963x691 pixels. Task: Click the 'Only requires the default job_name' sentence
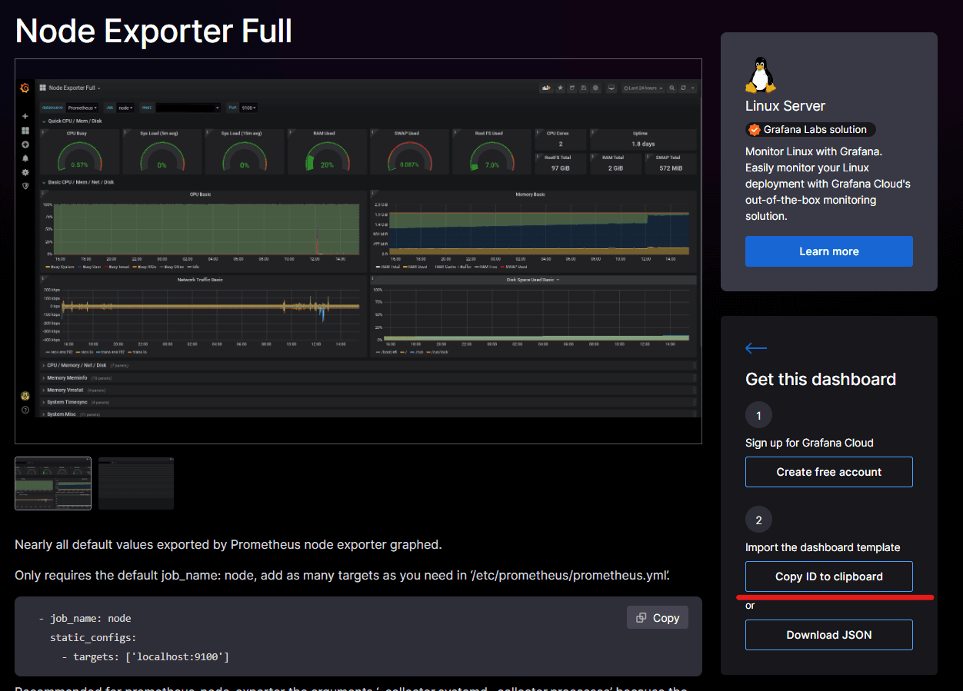[x=342, y=575]
